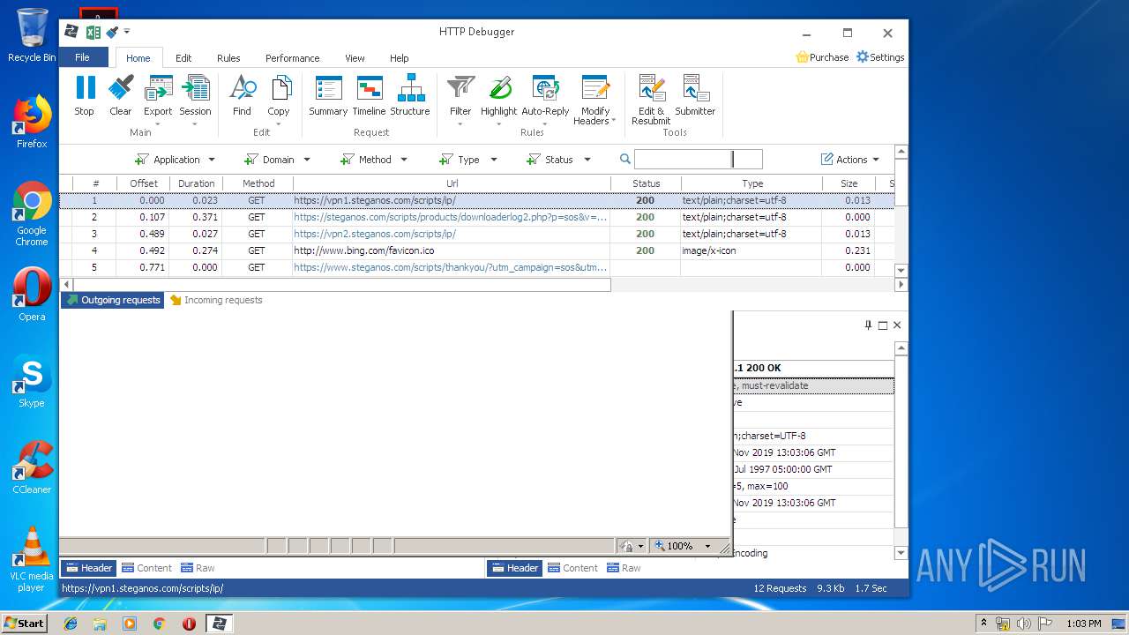
Task: Maximize the response details panel
Action: pyautogui.click(x=883, y=325)
